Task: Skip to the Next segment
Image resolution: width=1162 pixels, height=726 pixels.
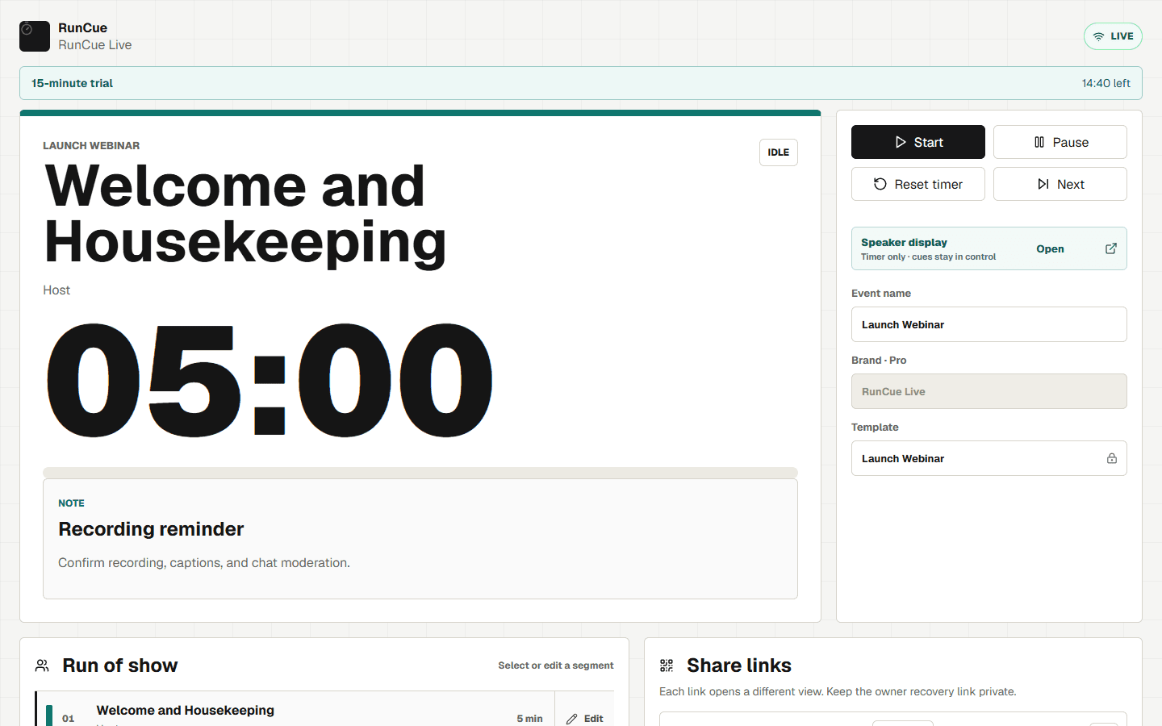Action: 1060,184
